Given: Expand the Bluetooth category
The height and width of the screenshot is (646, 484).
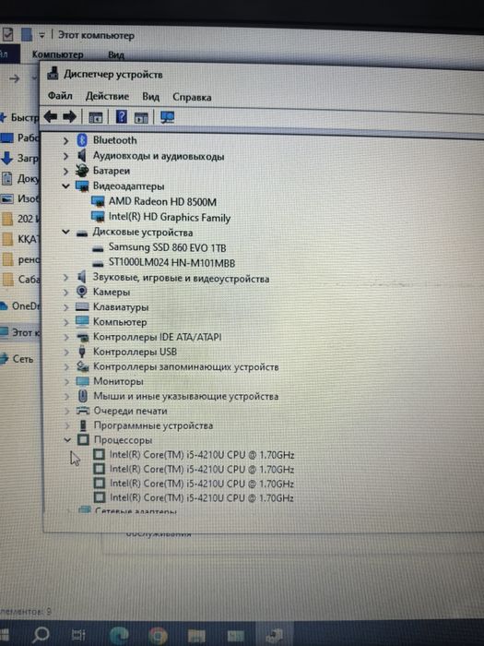Looking at the screenshot, I should (x=65, y=141).
